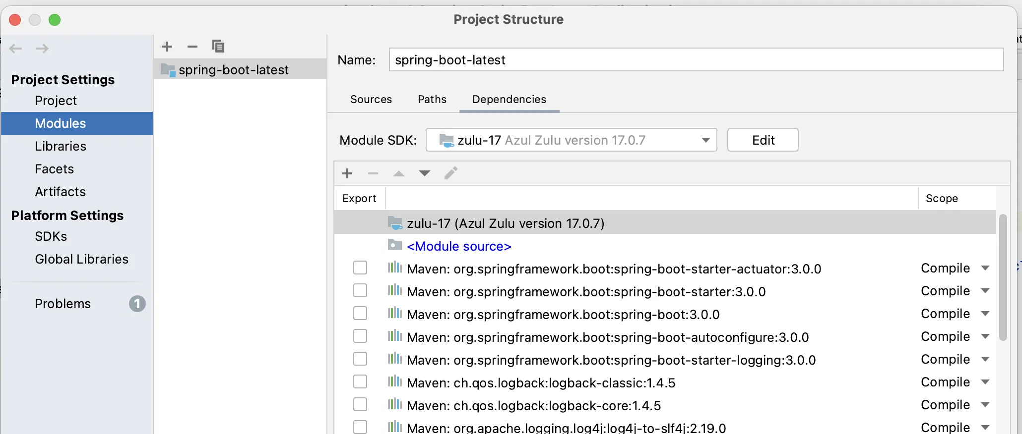Switch to the Sources tab
This screenshot has height=434, width=1022.
pyautogui.click(x=371, y=100)
